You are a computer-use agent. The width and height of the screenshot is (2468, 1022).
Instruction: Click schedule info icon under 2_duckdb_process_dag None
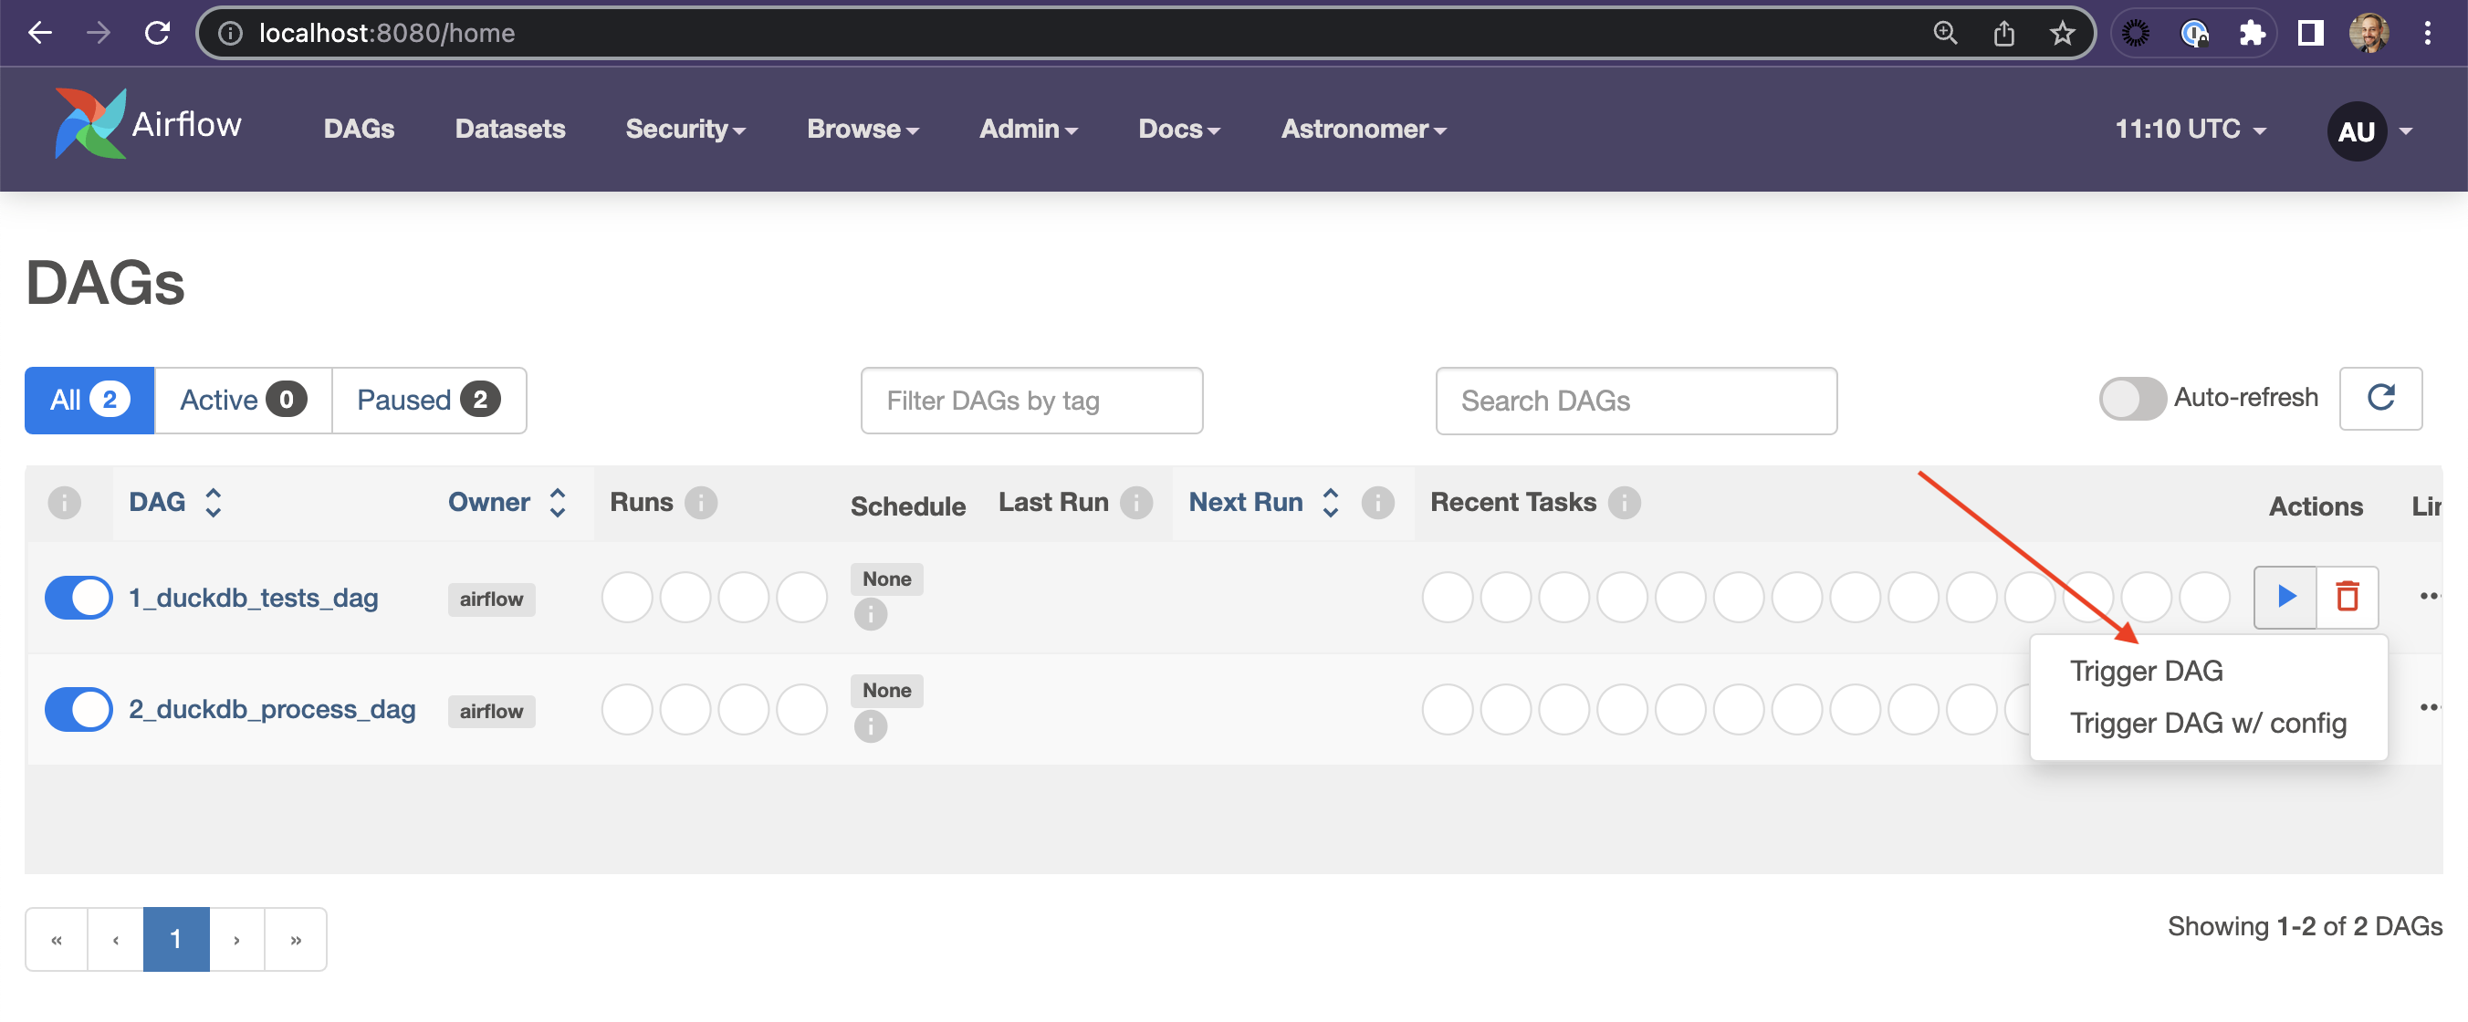tap(870, 726)
